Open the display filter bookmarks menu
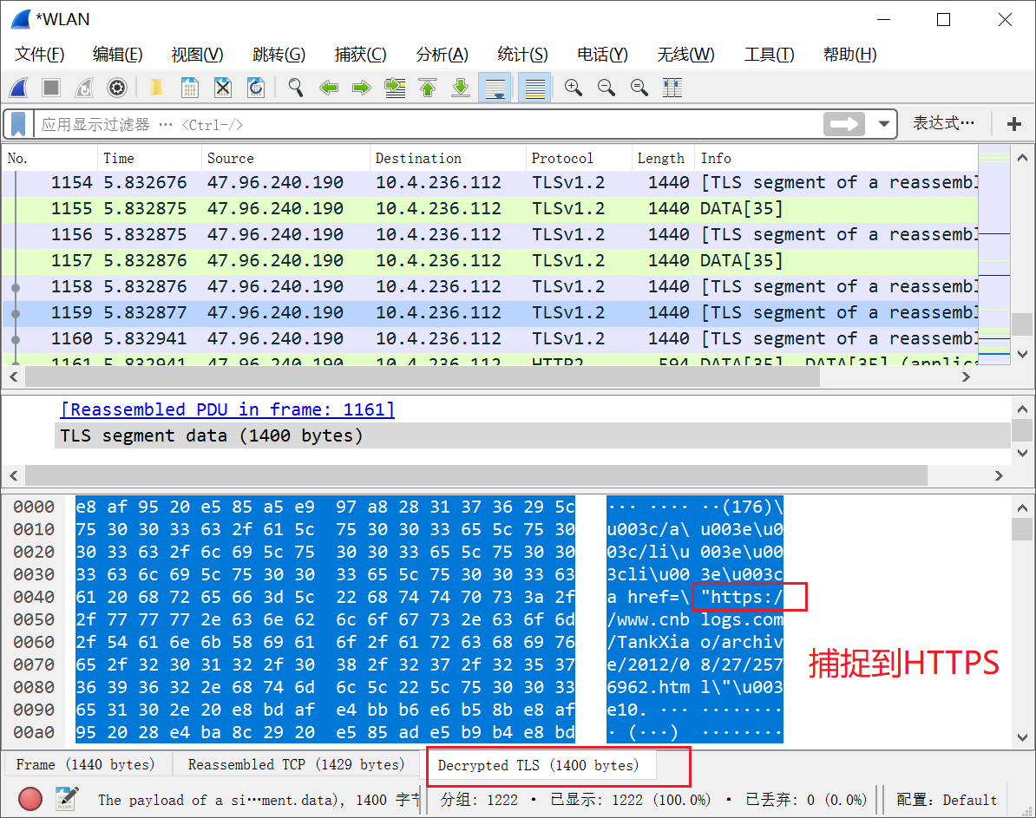The width and height of the screenshot is (1036, 818). pyautogui.click(x=16, y=124)
